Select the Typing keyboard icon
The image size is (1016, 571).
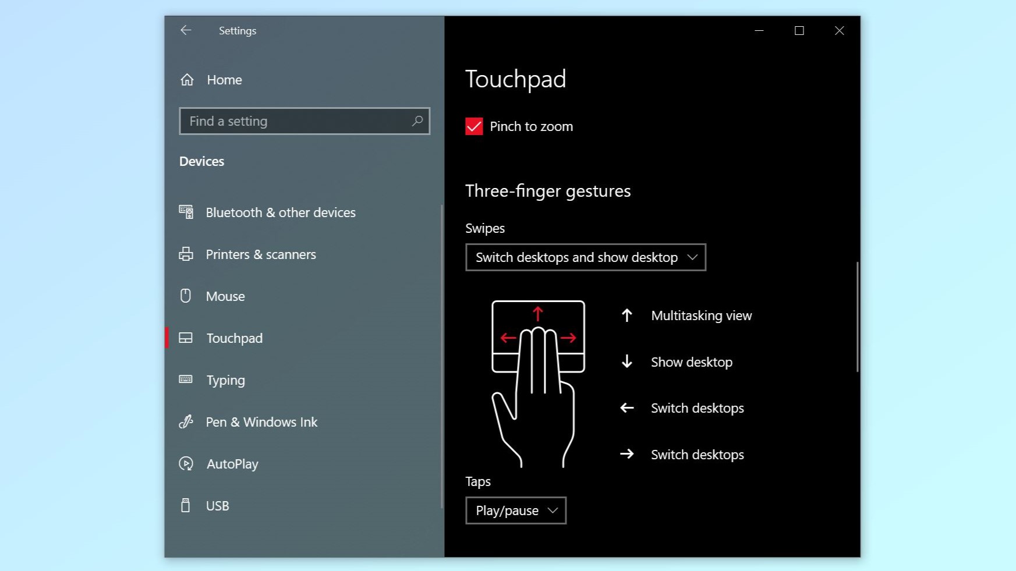186,380
